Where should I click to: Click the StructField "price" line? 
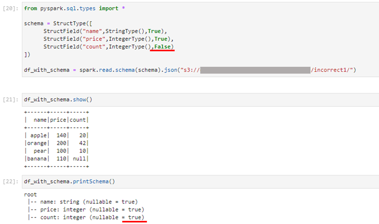coord(109,39)
